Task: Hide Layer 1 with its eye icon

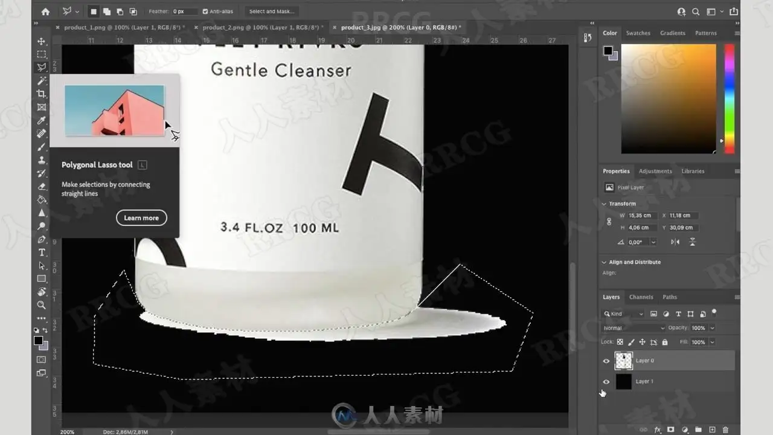Action: (606, 382)
